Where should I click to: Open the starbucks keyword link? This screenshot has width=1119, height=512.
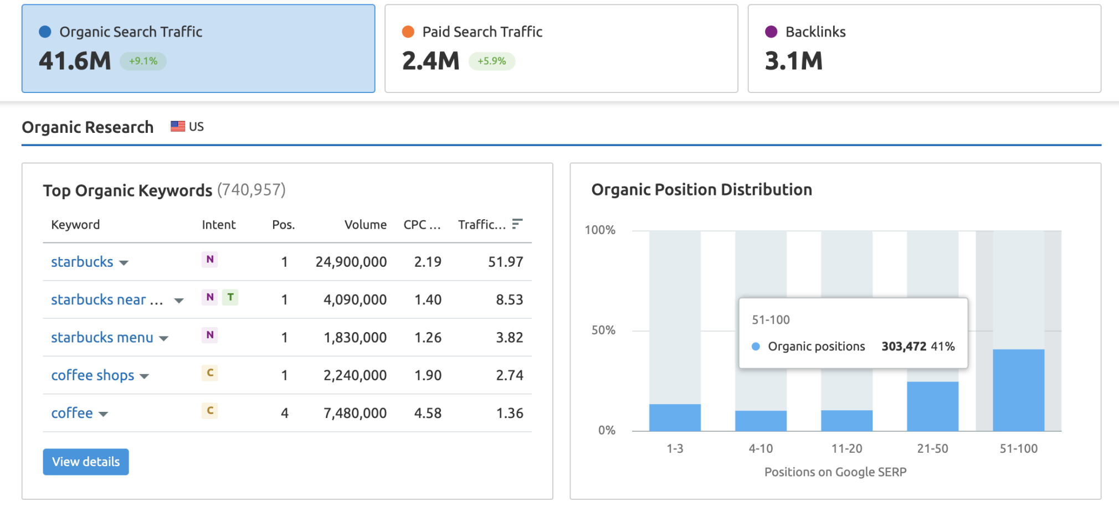pos(82,262)
